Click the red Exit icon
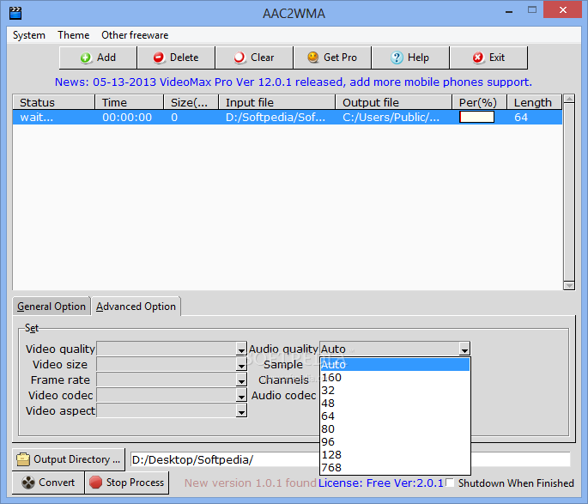 [478, 58]
